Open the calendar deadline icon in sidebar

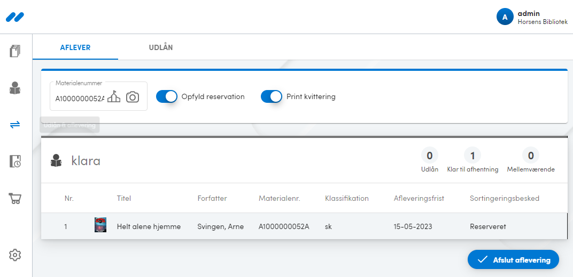[15, 161]
